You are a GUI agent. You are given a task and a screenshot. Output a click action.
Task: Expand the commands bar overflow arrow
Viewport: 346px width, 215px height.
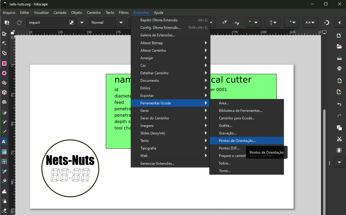pyautogui.click(x=339, y=162)
